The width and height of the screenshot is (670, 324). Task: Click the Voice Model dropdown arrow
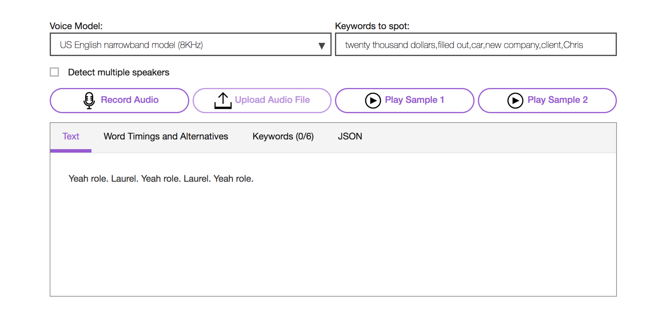coord(322,46)
